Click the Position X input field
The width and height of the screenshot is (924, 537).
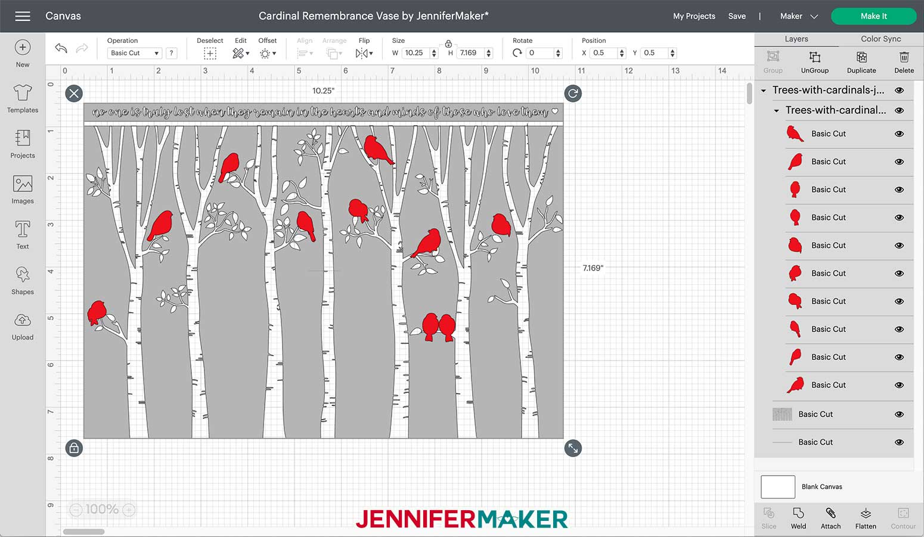point(604,53)
